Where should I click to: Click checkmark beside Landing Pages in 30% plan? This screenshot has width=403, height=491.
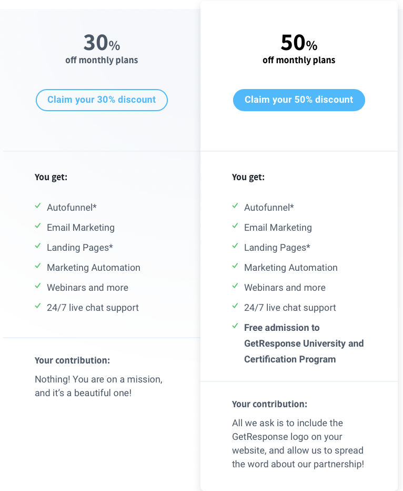point(38,246)
